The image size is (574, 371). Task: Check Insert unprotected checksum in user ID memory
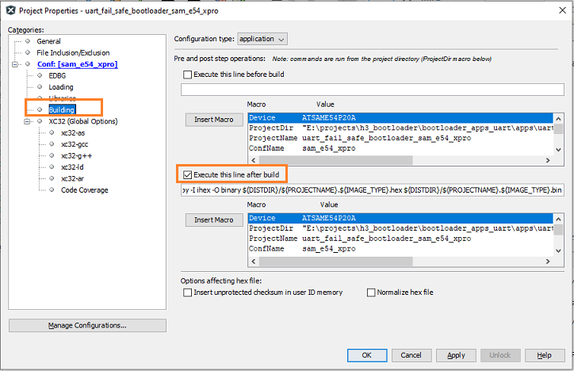pos(188,293)
